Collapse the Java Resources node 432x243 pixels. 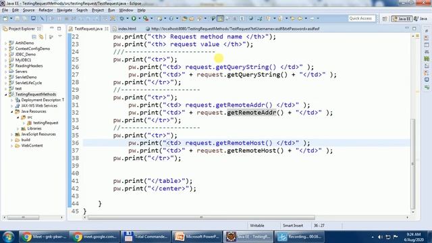(x=12, y=111)
